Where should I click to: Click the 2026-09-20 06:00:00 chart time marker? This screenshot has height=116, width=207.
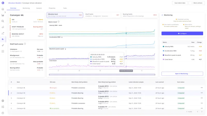click(x=126, y=71)
